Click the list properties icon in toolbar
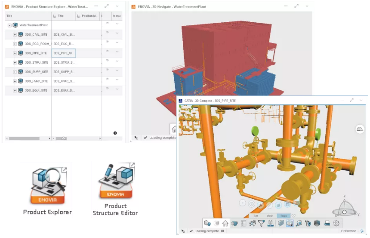The image size is (370, 238). tap(243, 223)
